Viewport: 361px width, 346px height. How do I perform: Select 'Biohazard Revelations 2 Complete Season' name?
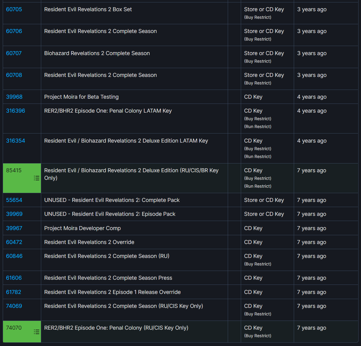tap(97, 53)
